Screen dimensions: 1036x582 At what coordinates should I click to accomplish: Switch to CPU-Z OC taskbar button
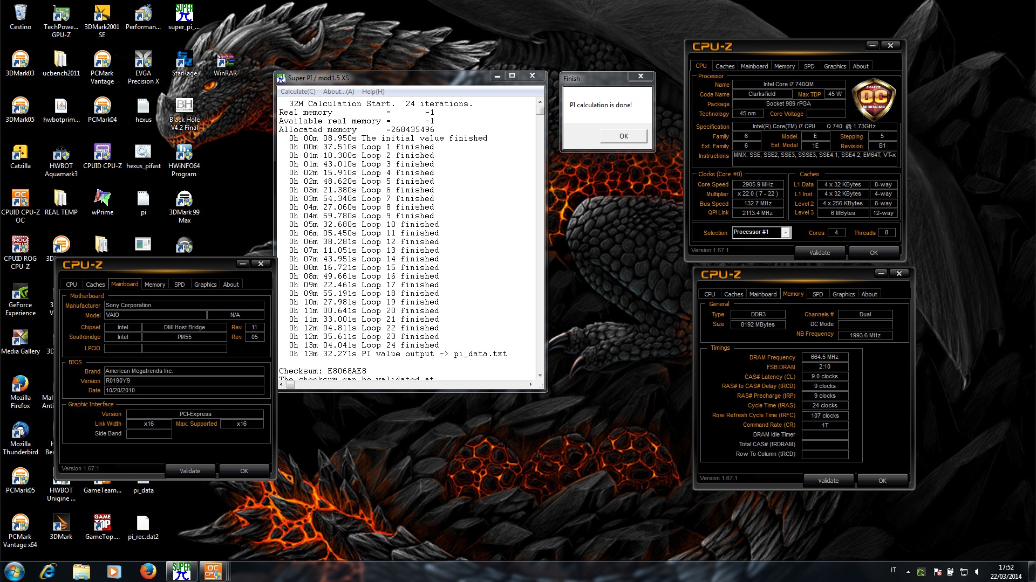[x=213, y=571]
